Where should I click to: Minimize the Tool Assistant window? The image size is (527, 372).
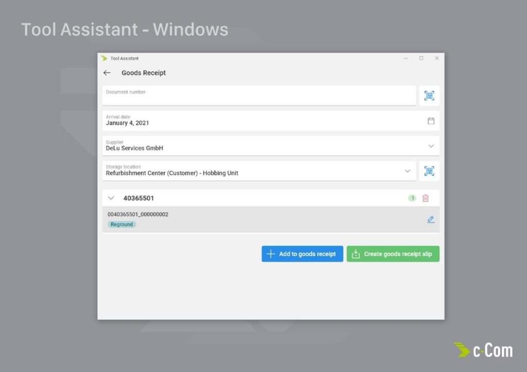point(406,59)
